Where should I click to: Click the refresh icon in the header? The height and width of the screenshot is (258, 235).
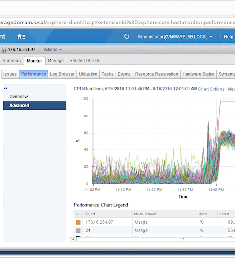126,36
